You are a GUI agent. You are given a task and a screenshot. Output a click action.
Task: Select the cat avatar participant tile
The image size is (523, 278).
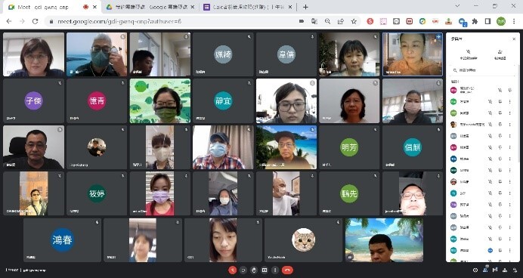click(x=304, y=240)
